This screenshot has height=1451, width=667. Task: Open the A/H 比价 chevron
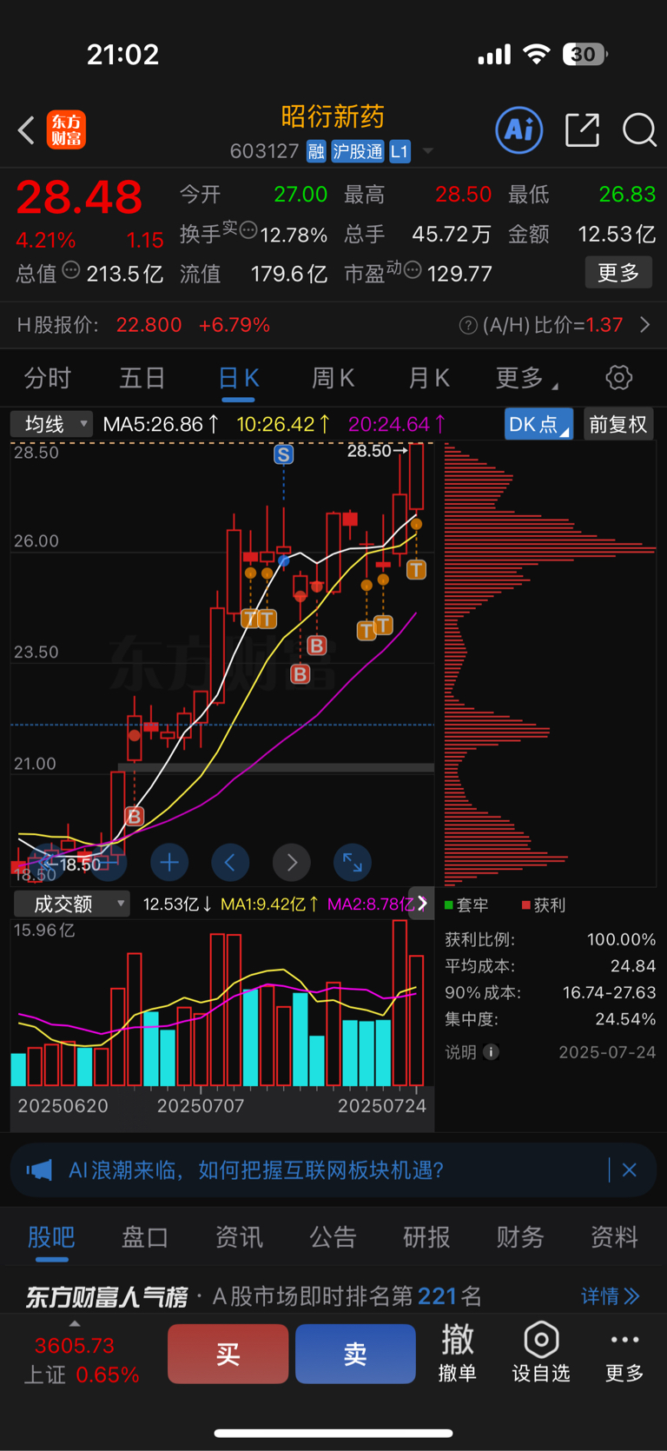[644, 325]
